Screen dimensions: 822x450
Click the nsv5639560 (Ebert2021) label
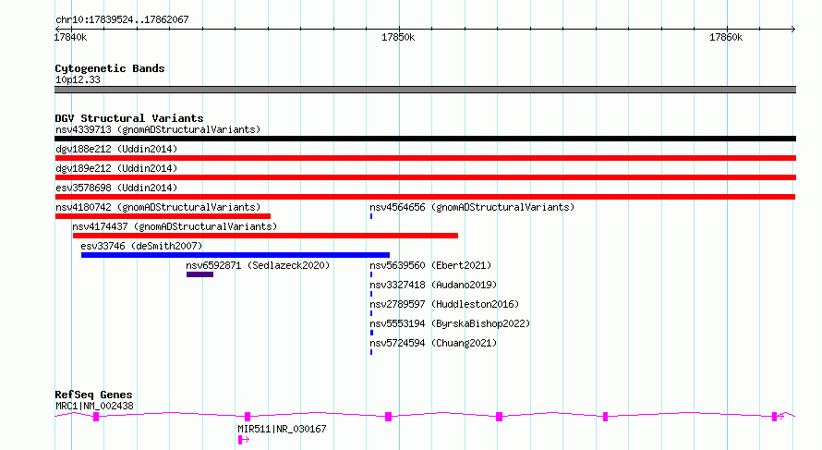430,265
